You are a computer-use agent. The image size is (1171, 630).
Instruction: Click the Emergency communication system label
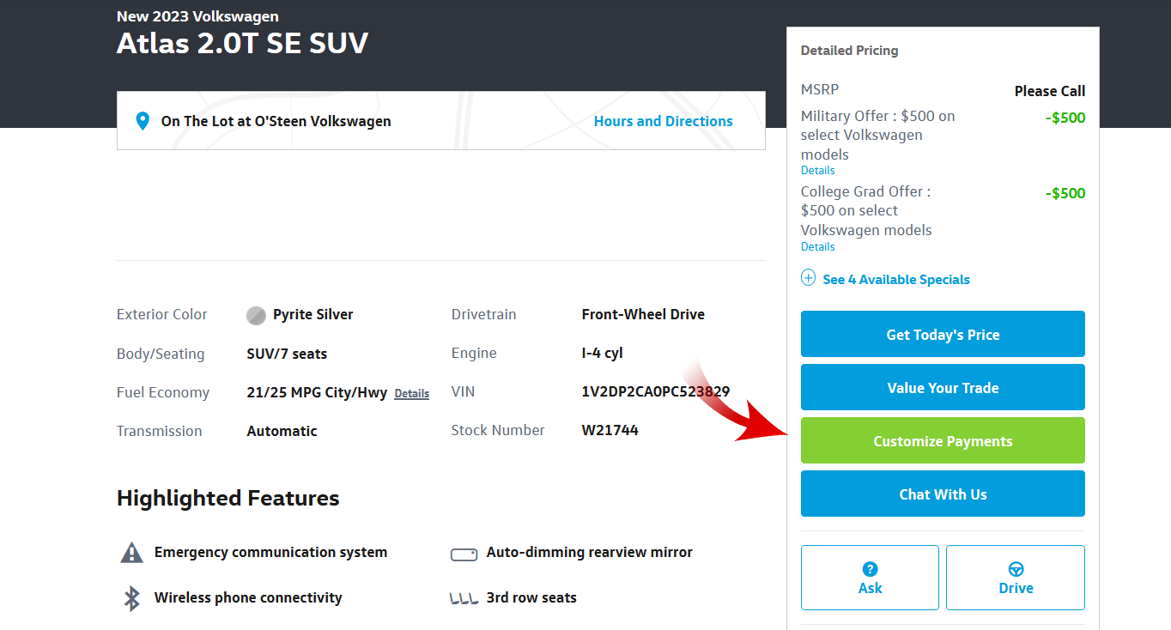coord(270,552)
